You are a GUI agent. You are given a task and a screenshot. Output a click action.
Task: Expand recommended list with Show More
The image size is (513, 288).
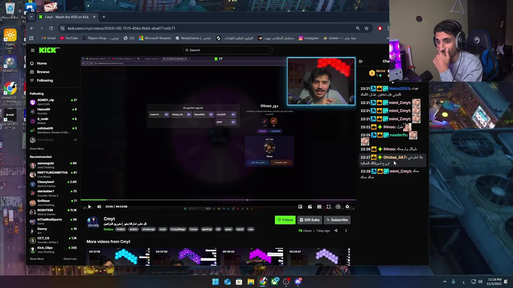coord(36,259)
